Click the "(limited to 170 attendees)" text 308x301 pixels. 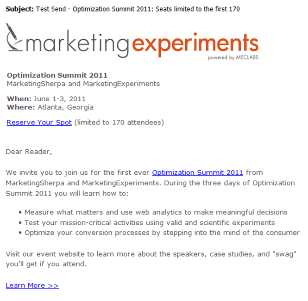pos(119,123)
